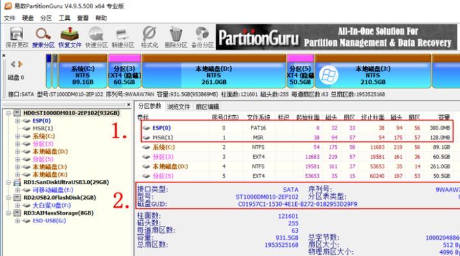
Task: Click the 文件系统 column header
Action: tap(259, 117)
